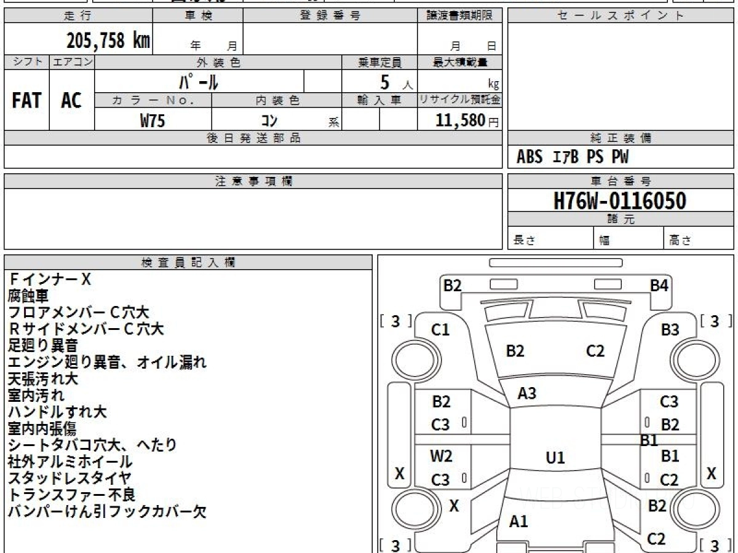The image size is (738, 553).
Task: Click the Rサイドメンバー C穴大 note
Action: 86,329
